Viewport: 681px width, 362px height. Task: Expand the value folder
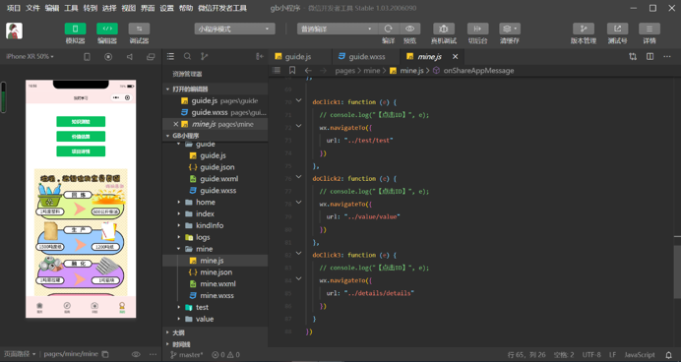(x=178, y=319)
